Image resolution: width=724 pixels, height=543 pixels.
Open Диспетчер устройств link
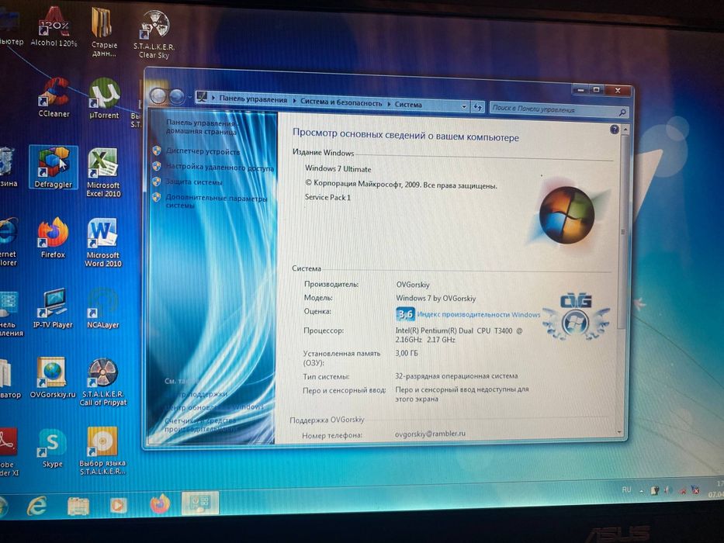click(x=203, y=151)
